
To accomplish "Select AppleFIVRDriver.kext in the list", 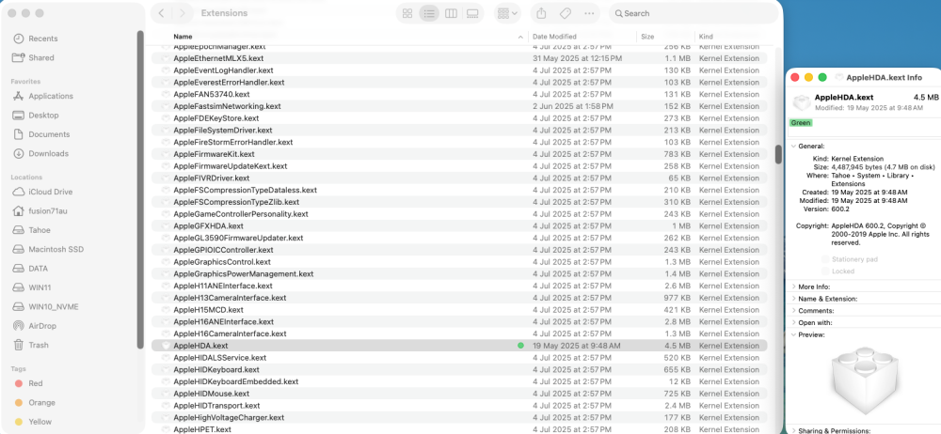I will (459, 178).
